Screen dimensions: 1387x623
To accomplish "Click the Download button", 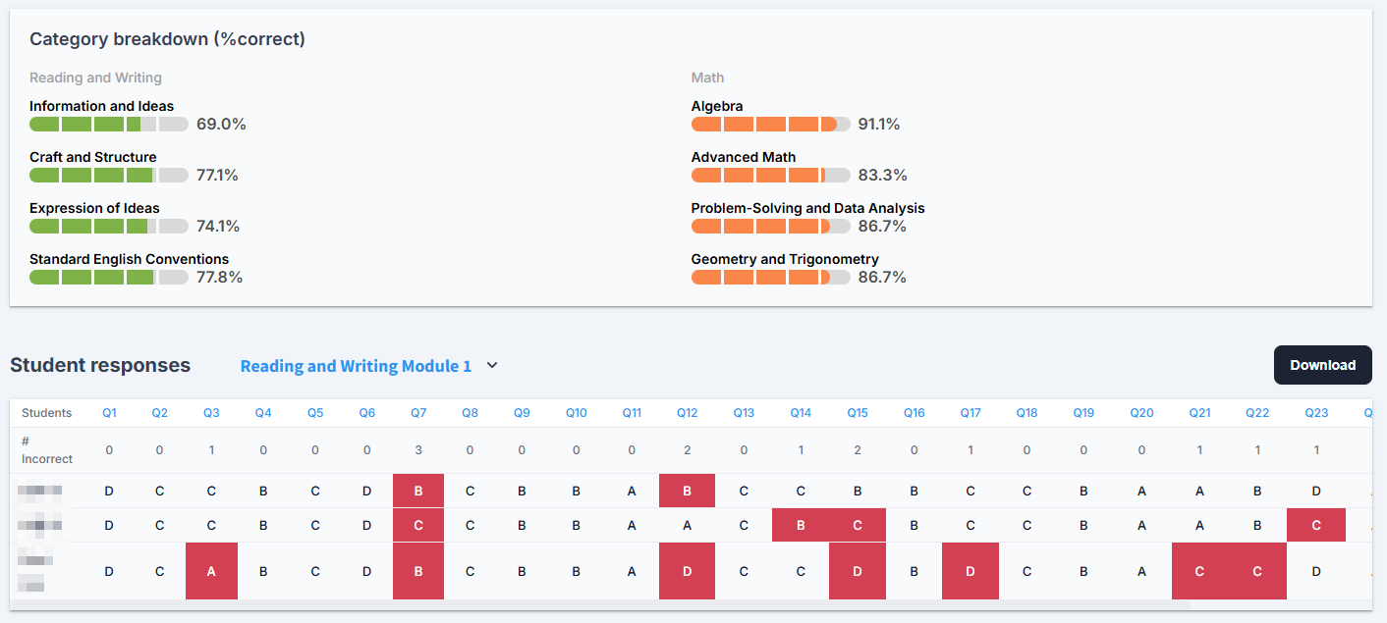I will [x=1322, y=365].
